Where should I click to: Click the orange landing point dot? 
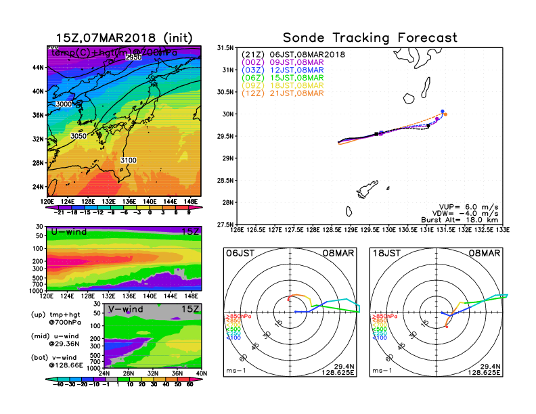point(445,115)
